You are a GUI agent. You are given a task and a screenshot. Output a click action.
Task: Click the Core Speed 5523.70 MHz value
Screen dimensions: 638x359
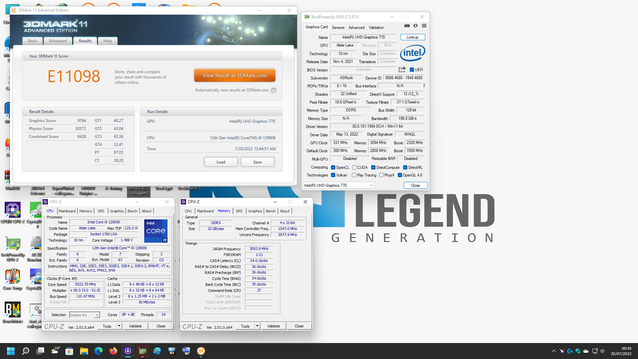point(85,285)
